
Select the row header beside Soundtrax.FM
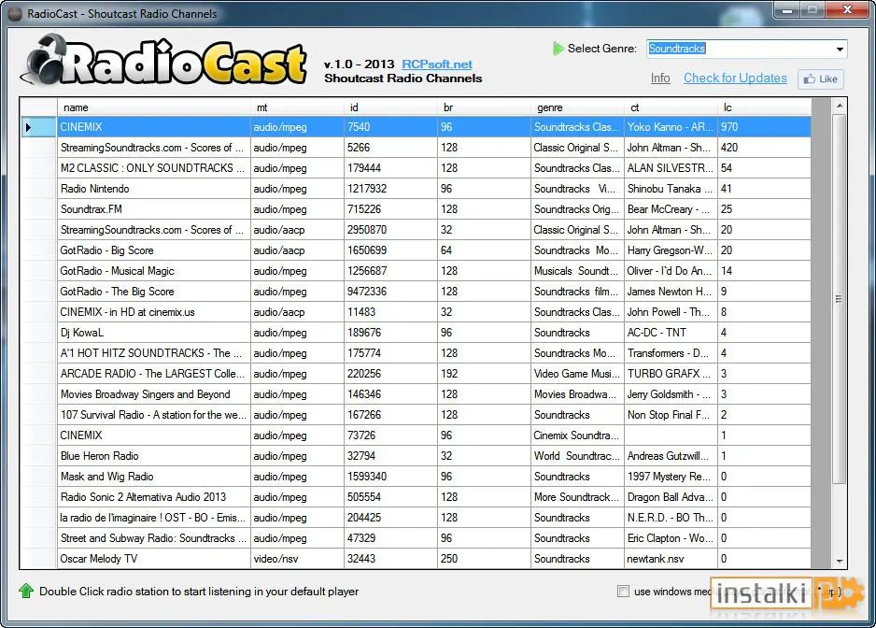click(38, 209)
